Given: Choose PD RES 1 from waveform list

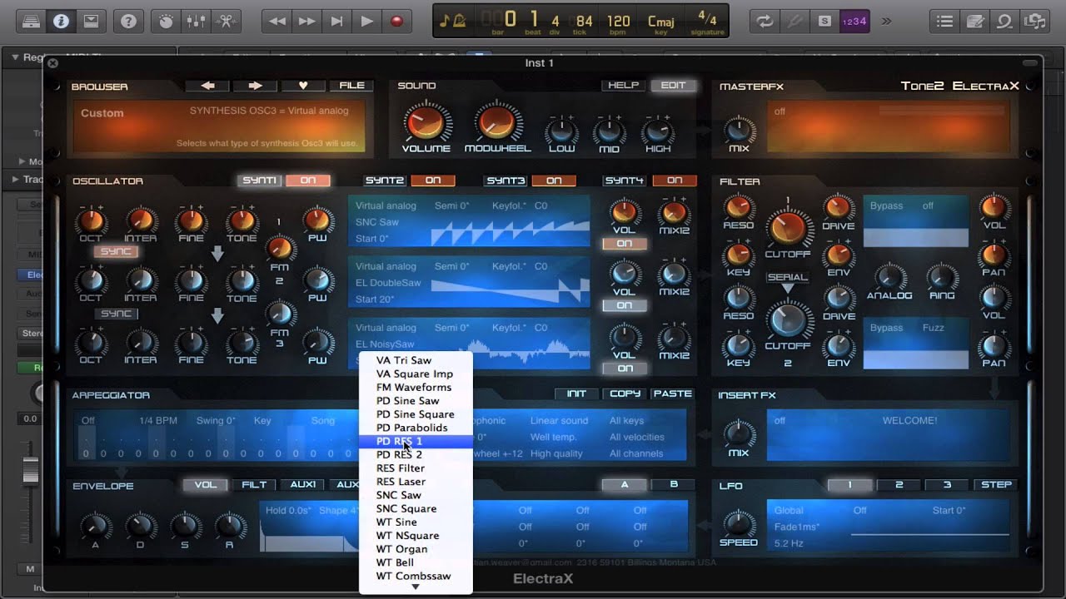Looking at the screenshot, I should [x=416, y=441].
